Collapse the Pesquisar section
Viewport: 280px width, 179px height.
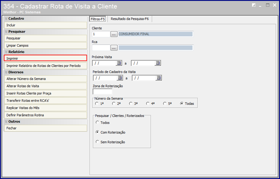tap(6, 31)
